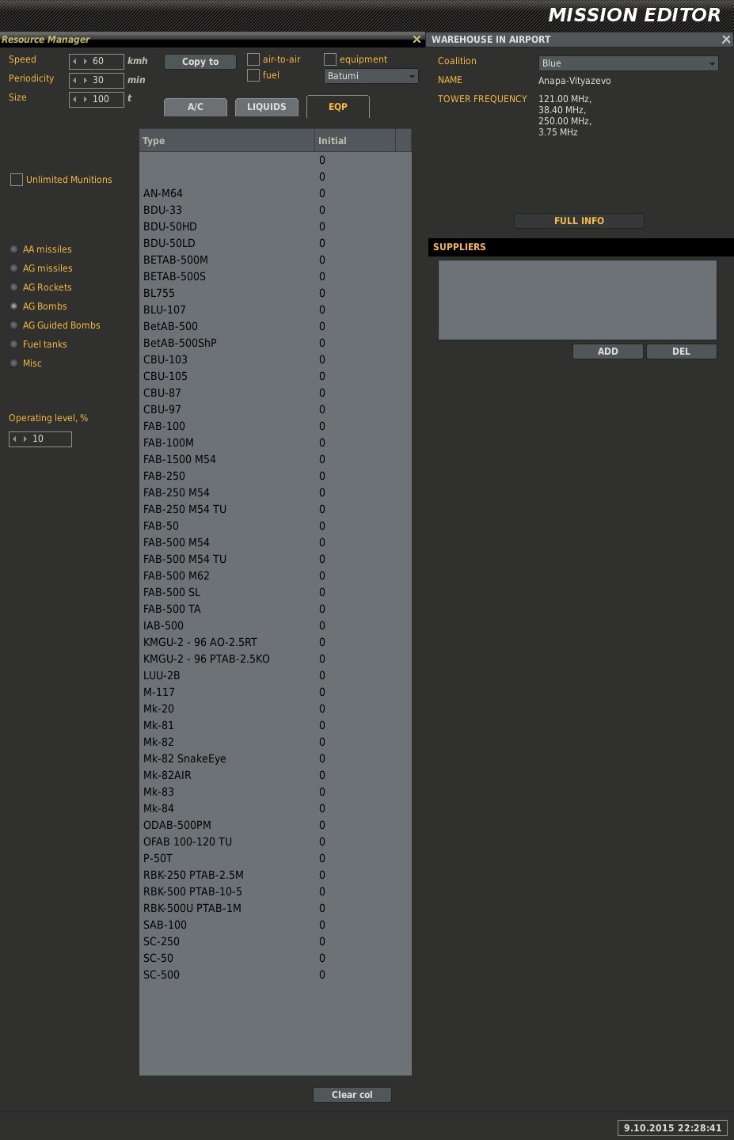Decrease the Periodicity value with left arrow

(75, 80)
